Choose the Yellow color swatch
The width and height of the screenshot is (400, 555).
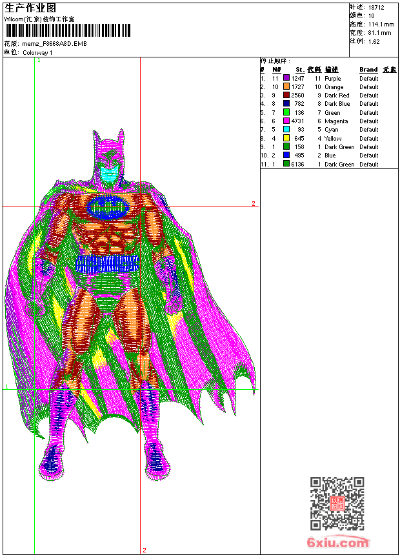[286, 138]
